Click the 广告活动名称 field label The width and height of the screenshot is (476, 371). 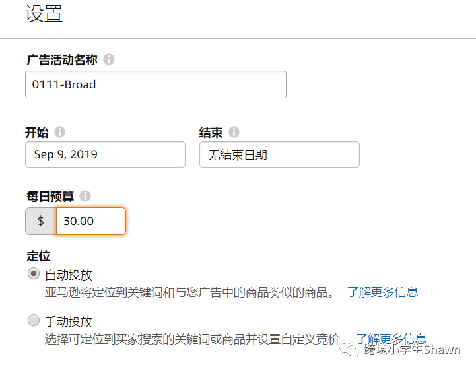62,60
